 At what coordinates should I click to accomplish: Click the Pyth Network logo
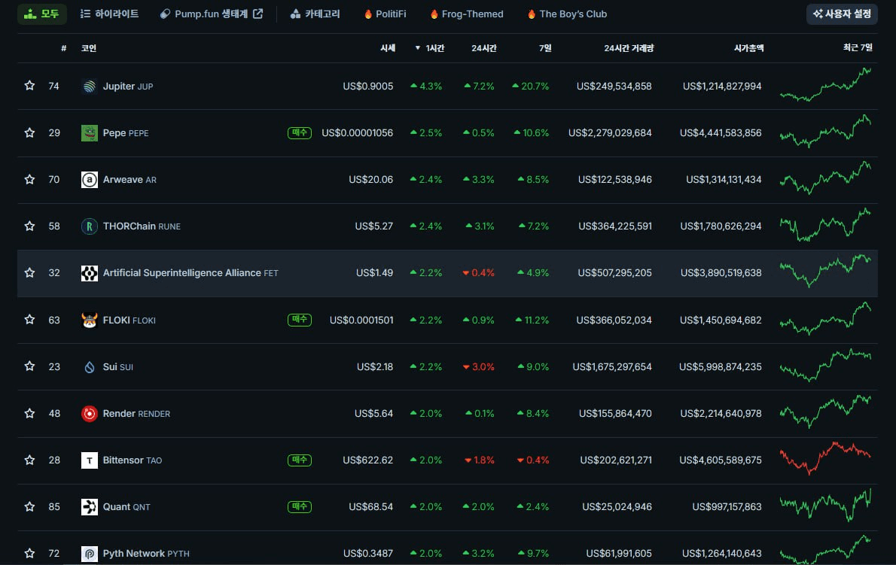[89, 554]
